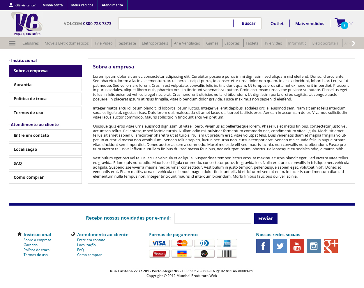Image resolution: width=364 pixels, height=288 pixels.
Task: Click the user profile icon in top bar
Action: (11, 5)
